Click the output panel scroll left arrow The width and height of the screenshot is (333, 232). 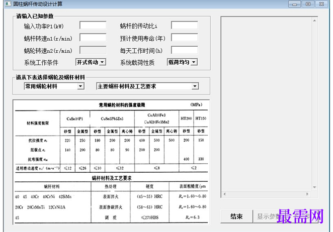pyautogui.click(x=224, y=194)
